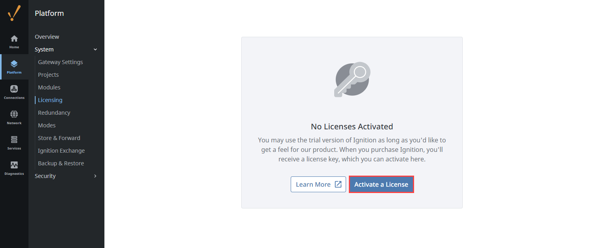
Task: Click the Activate a License button
Action: coord(381,184)
